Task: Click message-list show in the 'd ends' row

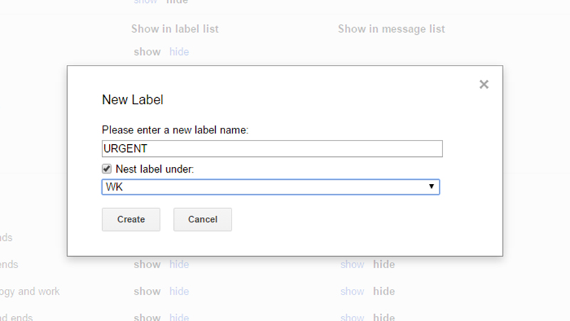Action: [352, 317]
